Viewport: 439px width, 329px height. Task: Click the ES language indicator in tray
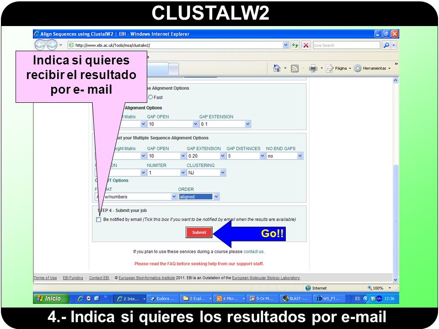pyautogui.click(x=357, y=298)
